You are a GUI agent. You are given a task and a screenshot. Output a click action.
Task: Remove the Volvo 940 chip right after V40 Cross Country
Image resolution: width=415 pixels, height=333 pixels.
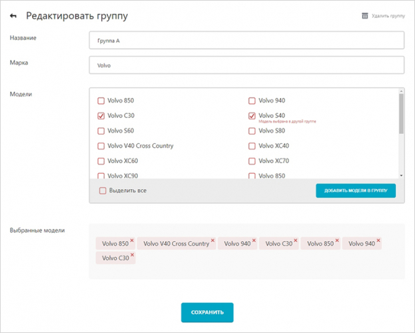tap(254, 240)
